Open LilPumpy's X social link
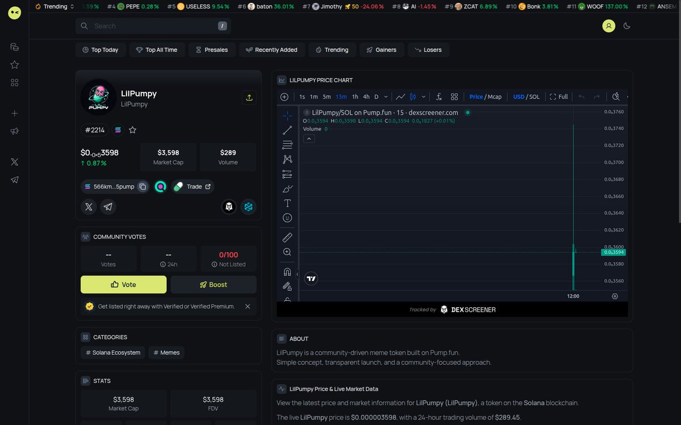 pyautogui.click(x=89, y=207)
